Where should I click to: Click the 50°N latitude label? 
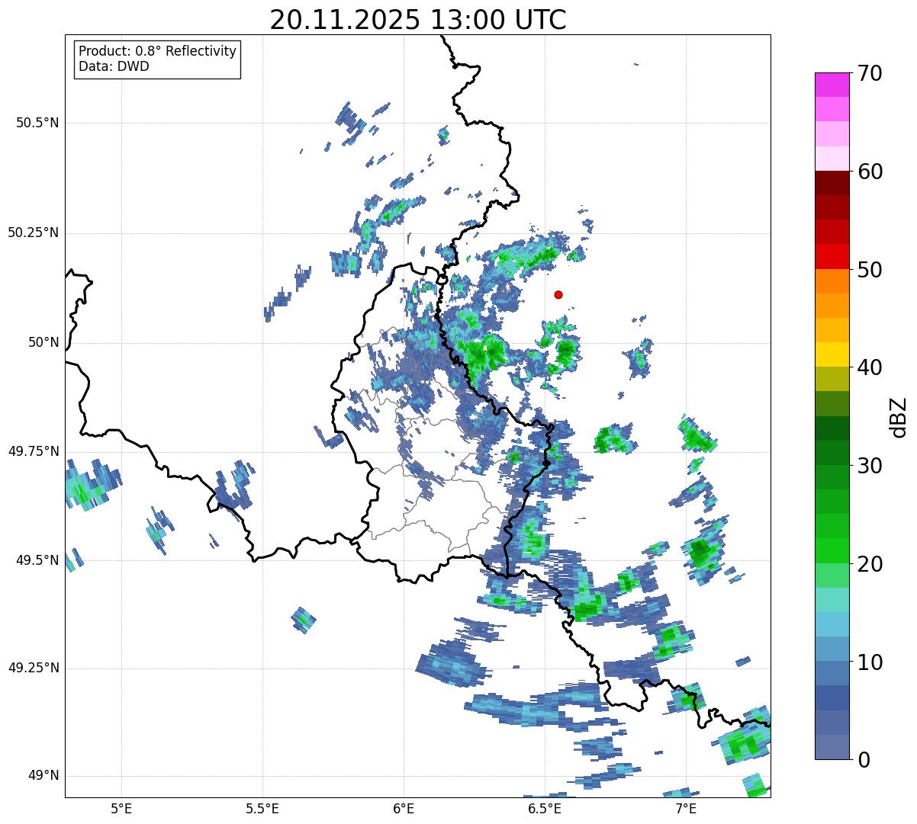tap(43, 343)
